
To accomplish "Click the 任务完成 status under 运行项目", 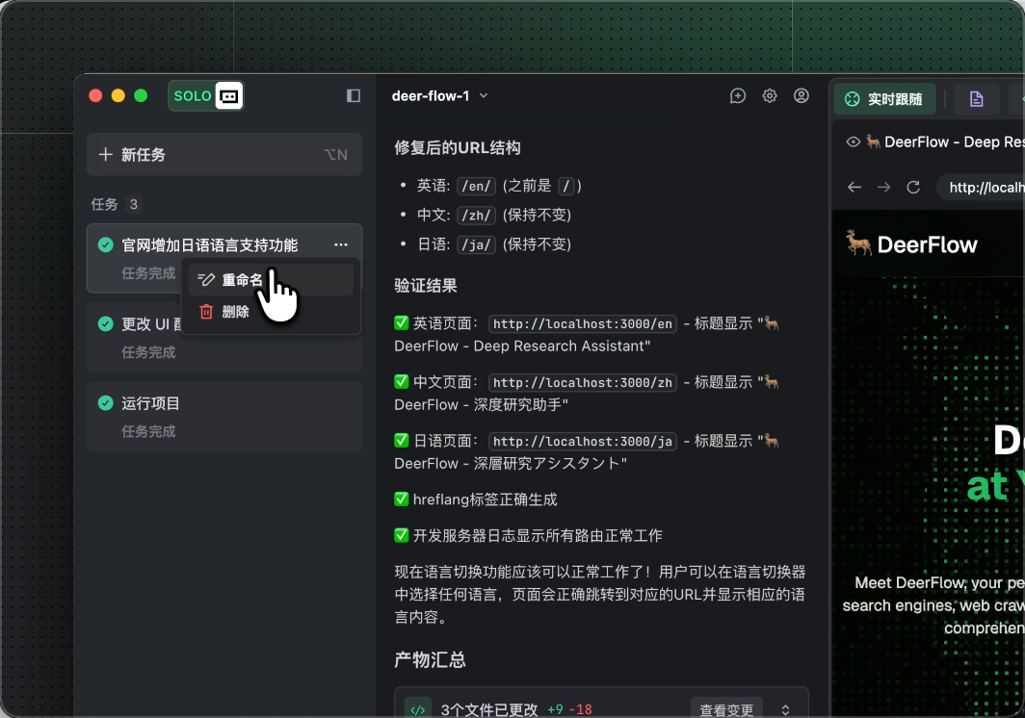I will tap(148, 431).
